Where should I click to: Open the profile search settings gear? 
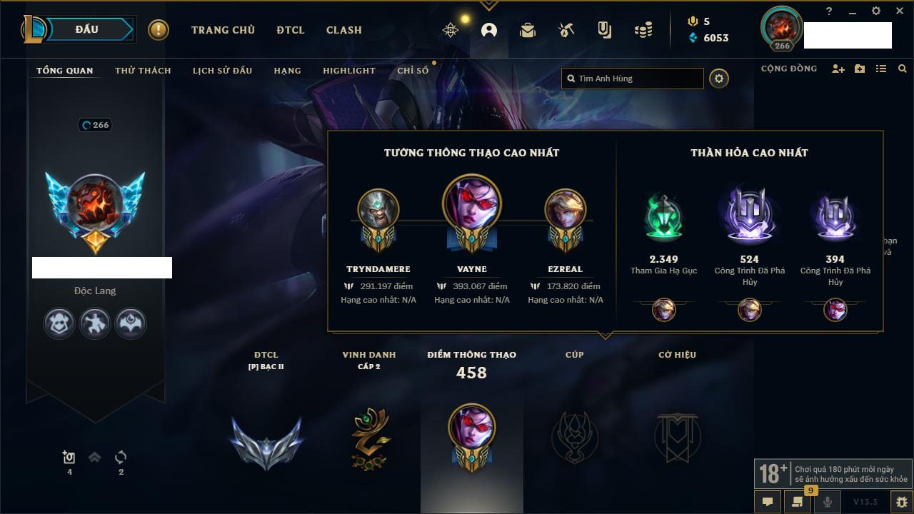(x=719, y=79)
